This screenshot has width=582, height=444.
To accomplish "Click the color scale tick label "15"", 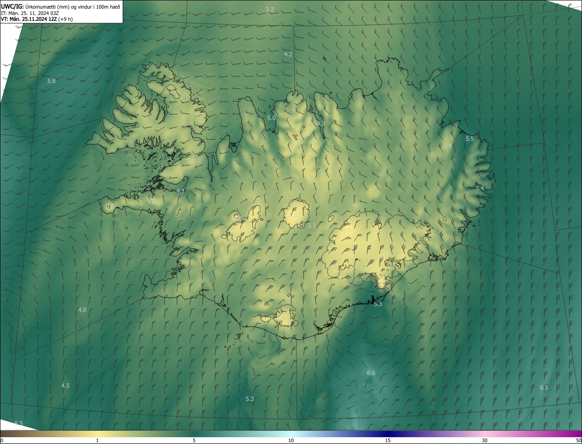I will pyautogui.click(x=388, y=441).
